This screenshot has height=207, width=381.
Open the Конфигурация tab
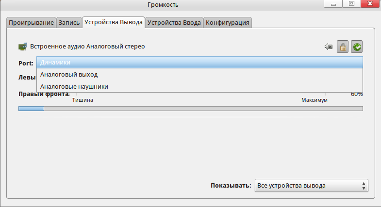pos(227,23)
